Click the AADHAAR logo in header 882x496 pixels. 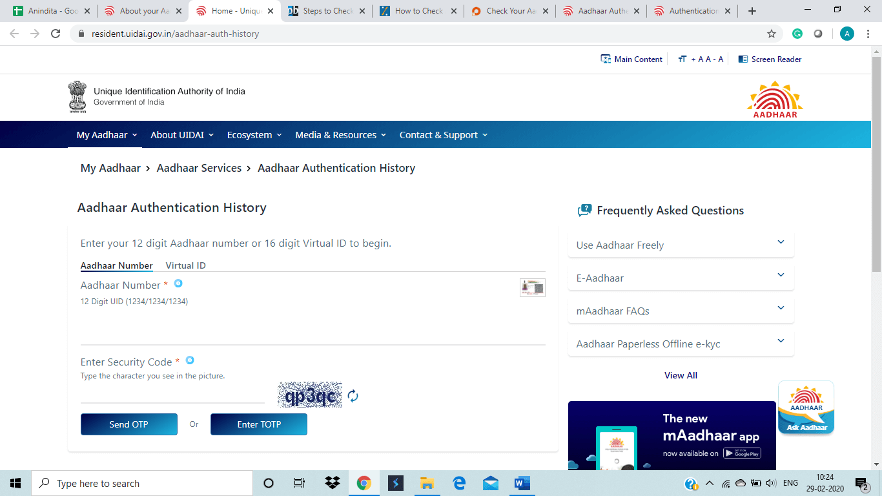tap(775, 99)
